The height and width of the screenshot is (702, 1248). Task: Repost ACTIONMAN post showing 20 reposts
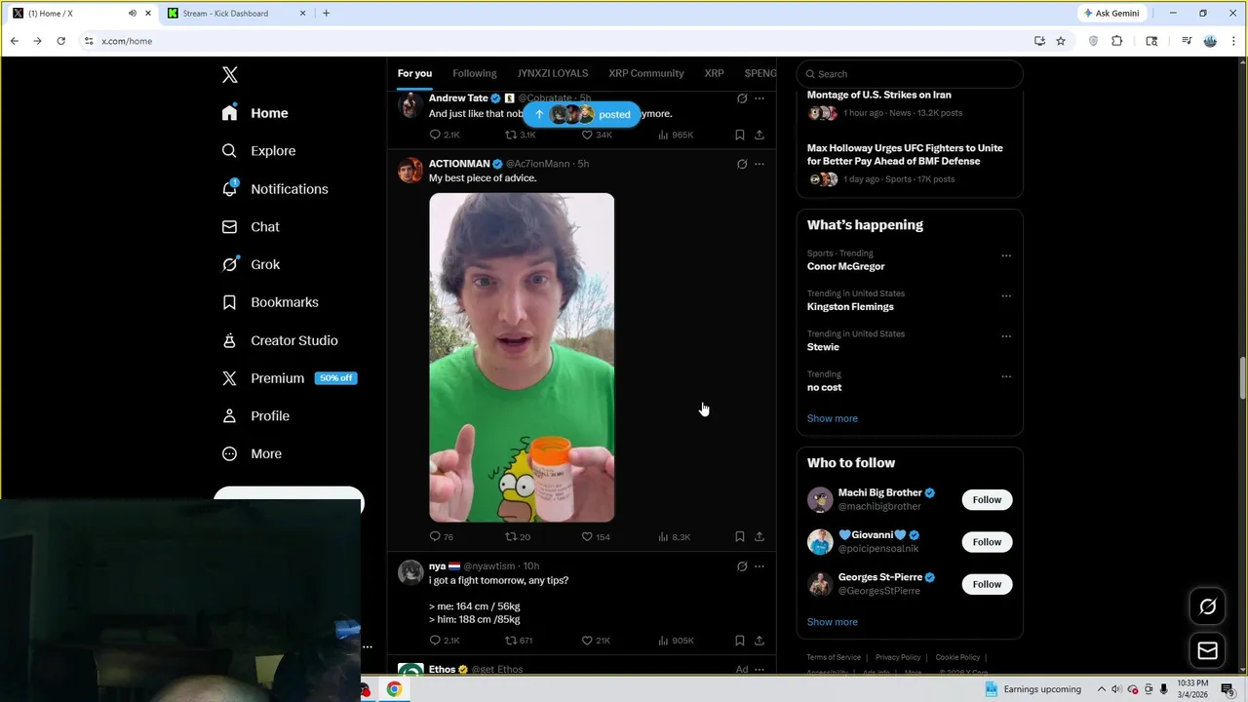point(518,536)
